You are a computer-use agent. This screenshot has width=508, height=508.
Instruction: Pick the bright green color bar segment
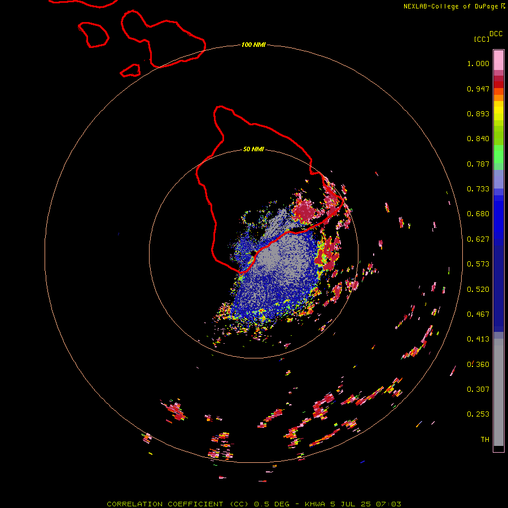pyautogui.click(x=498, y=154)
